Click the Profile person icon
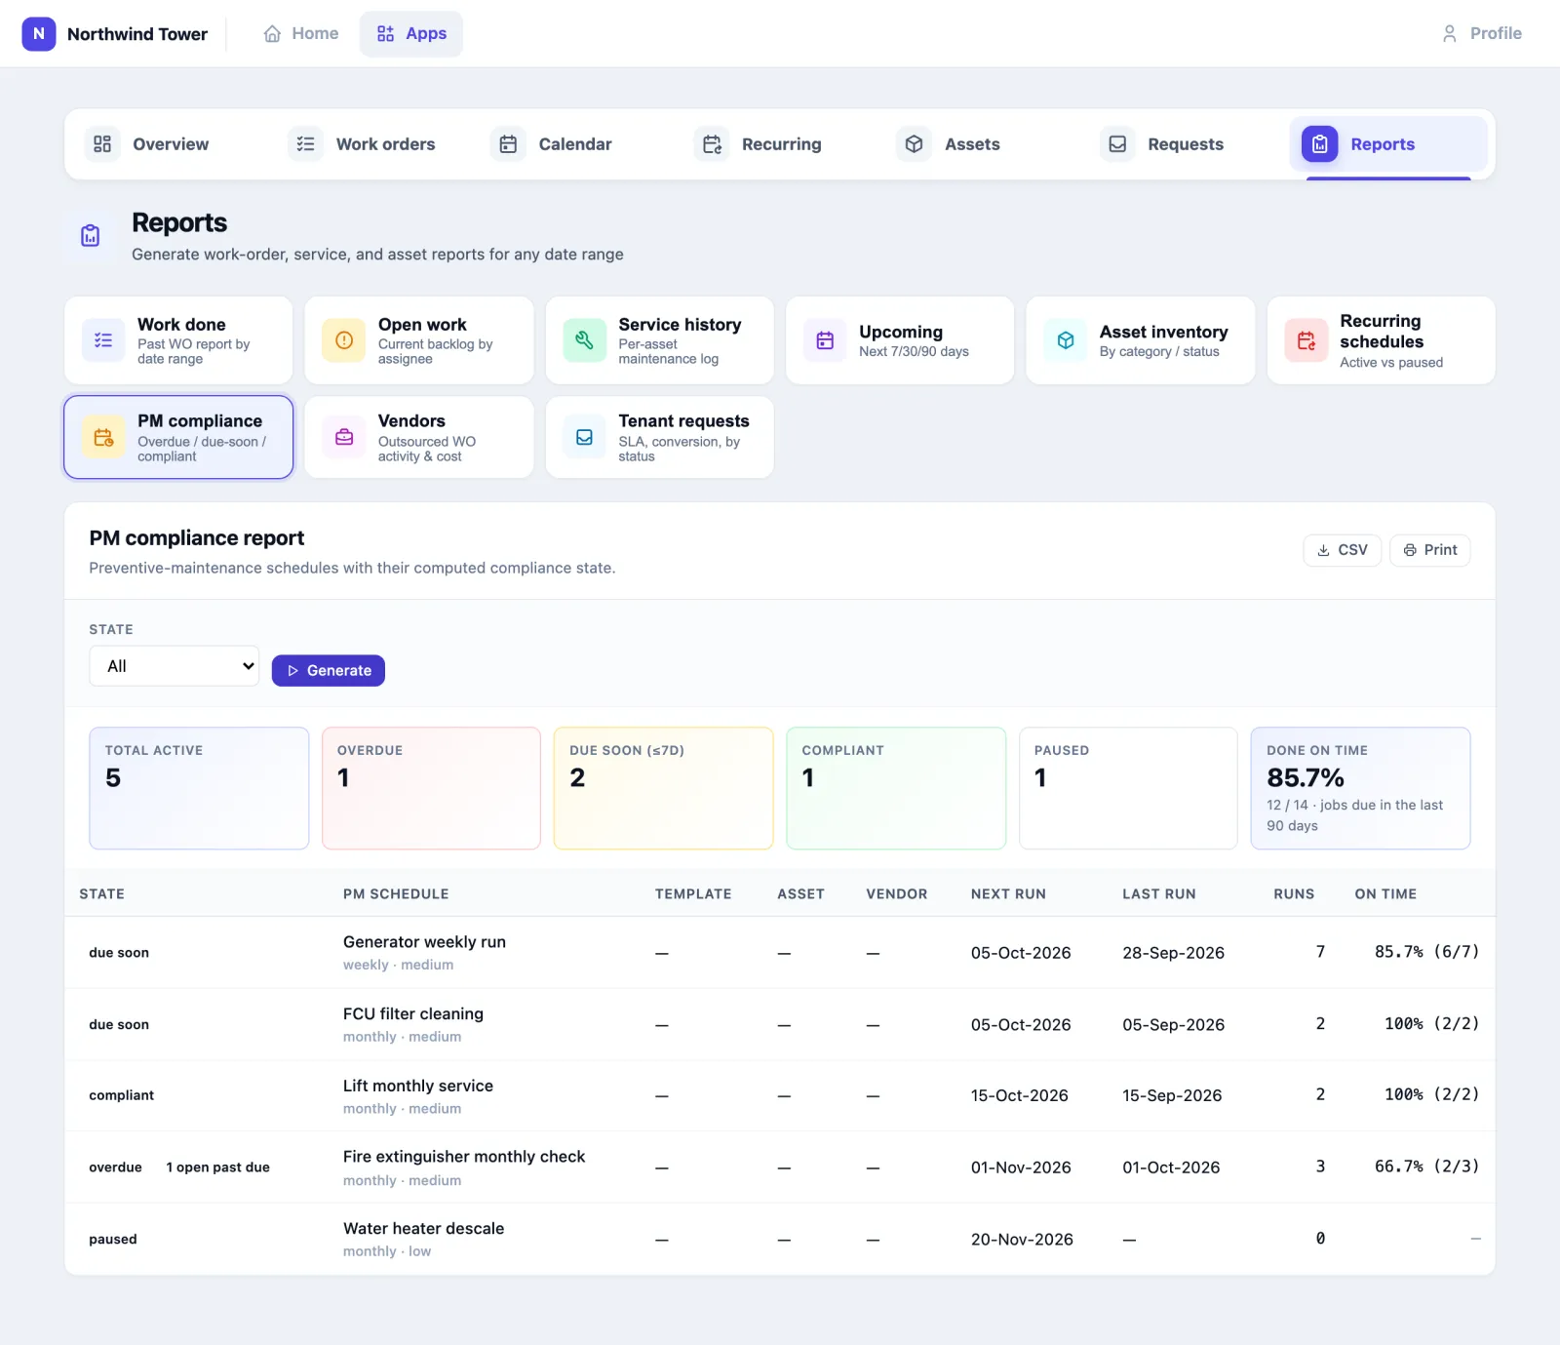Screen dimensions: 1560x1345 (x=1449, y=33)
